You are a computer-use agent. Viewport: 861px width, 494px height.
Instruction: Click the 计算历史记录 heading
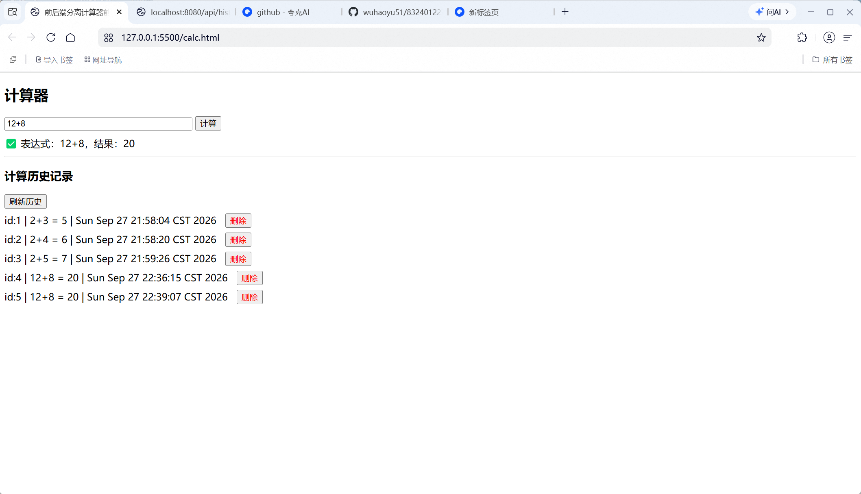(x=39, y=176)
